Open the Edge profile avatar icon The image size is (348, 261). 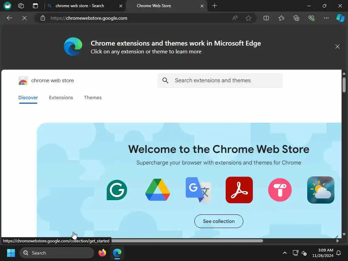[7, 5]
